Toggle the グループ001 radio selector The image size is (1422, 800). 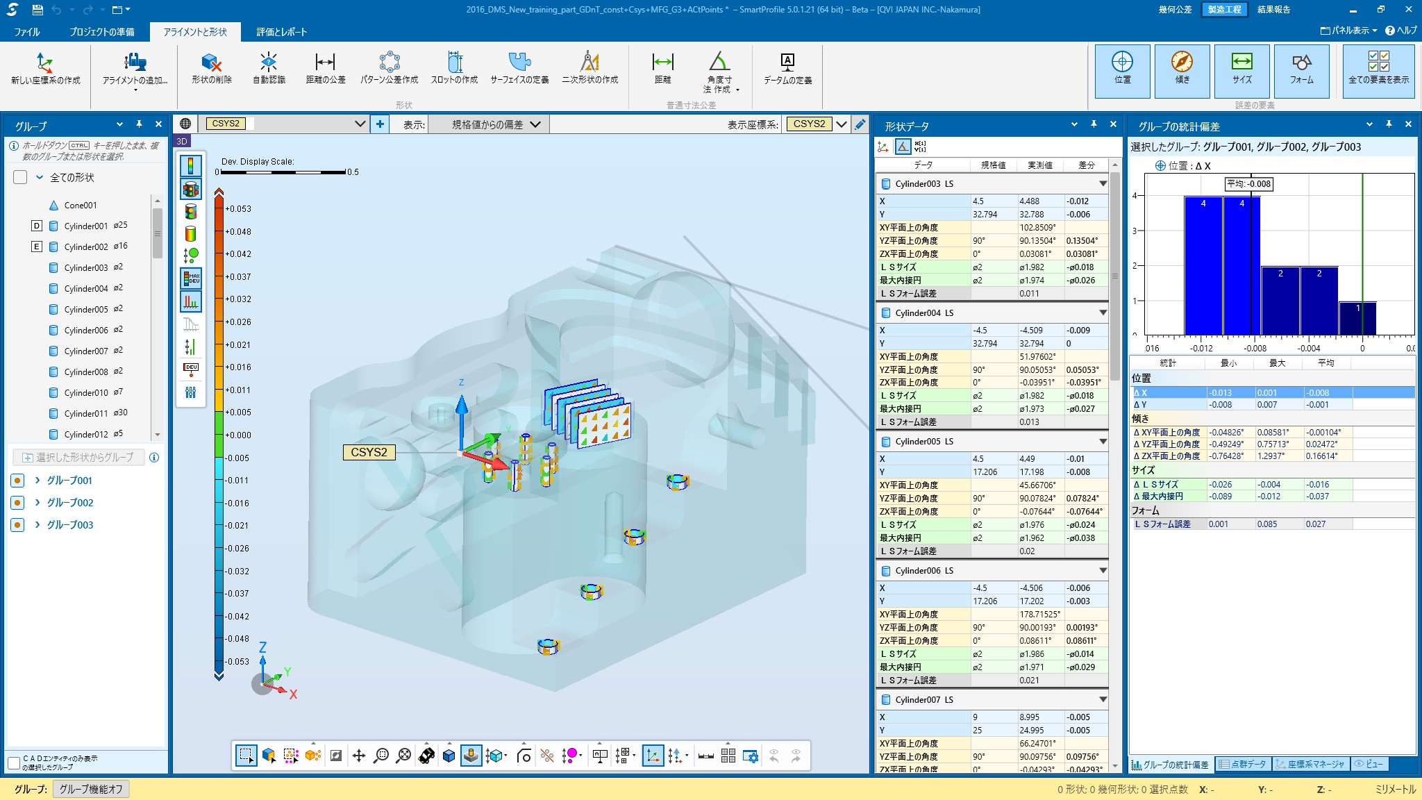tap(18, 481)
